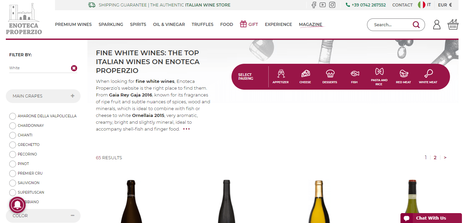Go to results page 2
The width and height of the screenshot is (465, 223).
point(435,158)
